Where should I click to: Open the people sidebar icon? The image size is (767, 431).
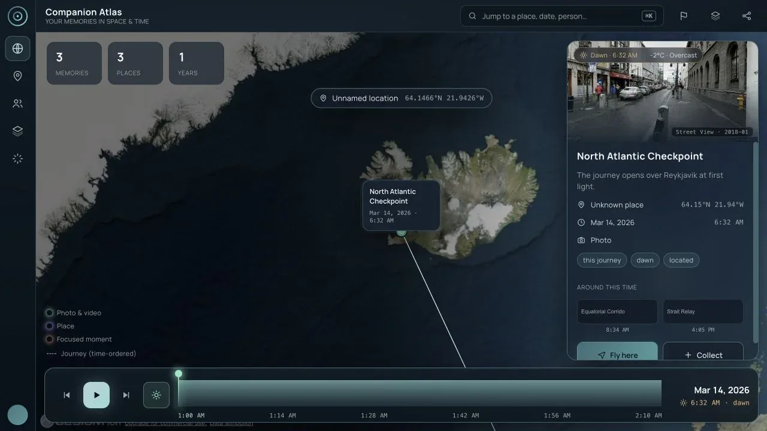tap(17, 104)
